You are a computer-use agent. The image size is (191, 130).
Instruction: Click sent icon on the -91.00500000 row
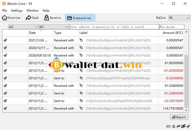(x=81, y=70)
